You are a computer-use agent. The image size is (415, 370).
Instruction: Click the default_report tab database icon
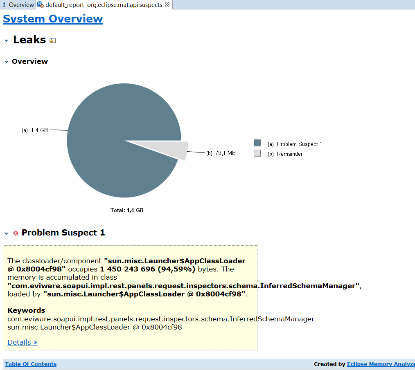pyautogui.click(x=41, y=5)
